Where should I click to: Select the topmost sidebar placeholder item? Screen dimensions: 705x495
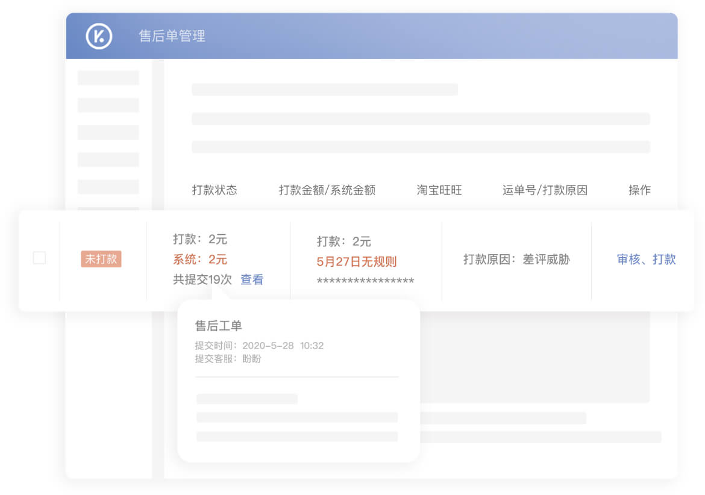108,78
